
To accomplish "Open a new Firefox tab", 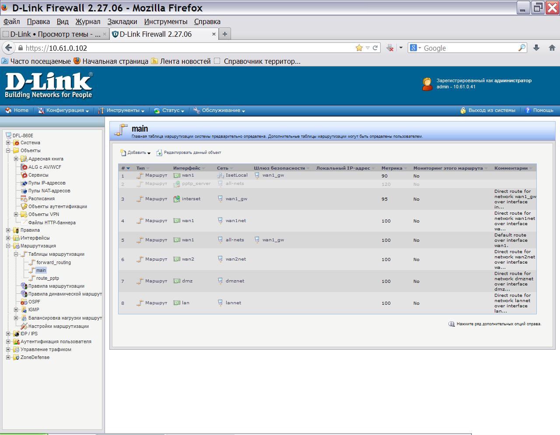I will [225, 34].
